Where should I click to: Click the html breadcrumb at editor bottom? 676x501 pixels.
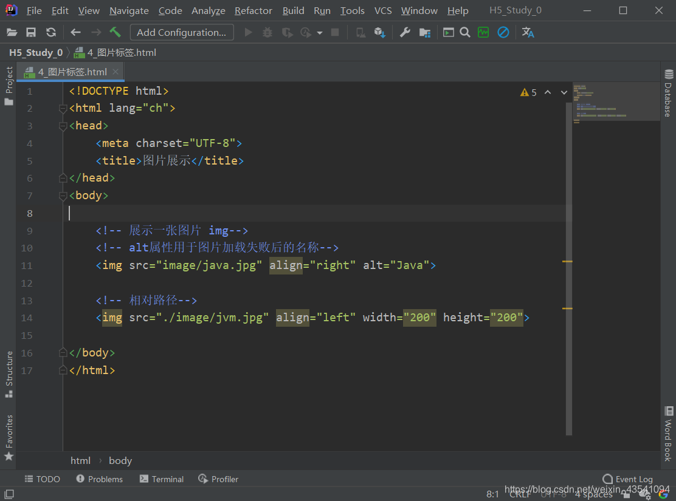[x=81, y=460]
